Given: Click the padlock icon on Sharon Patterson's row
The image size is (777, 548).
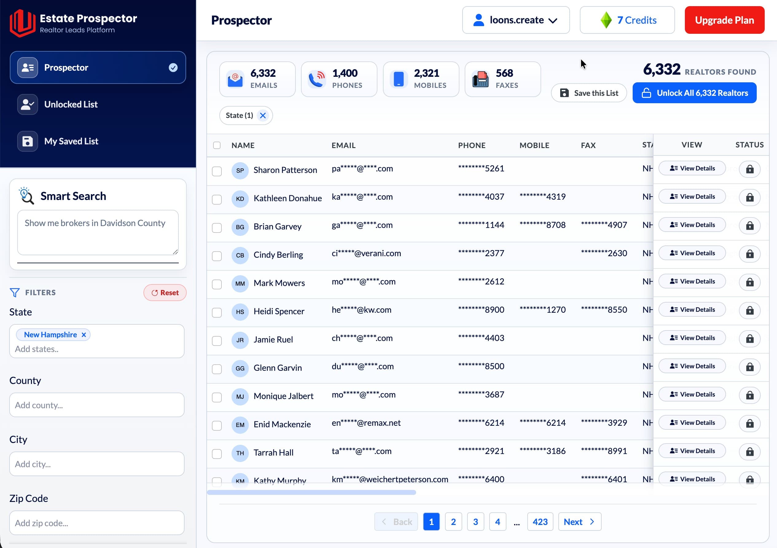Looking at the screenshot, I should pos(750,169).
